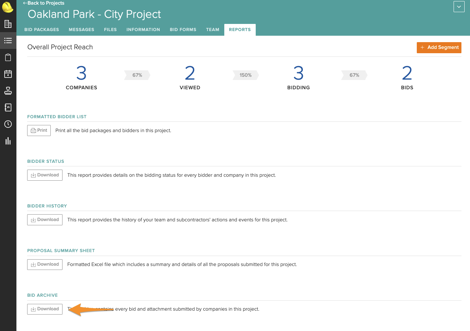470x331 pixels.
Task: Open the buildings icon in sidebar
Action: [x=8, y=24]
